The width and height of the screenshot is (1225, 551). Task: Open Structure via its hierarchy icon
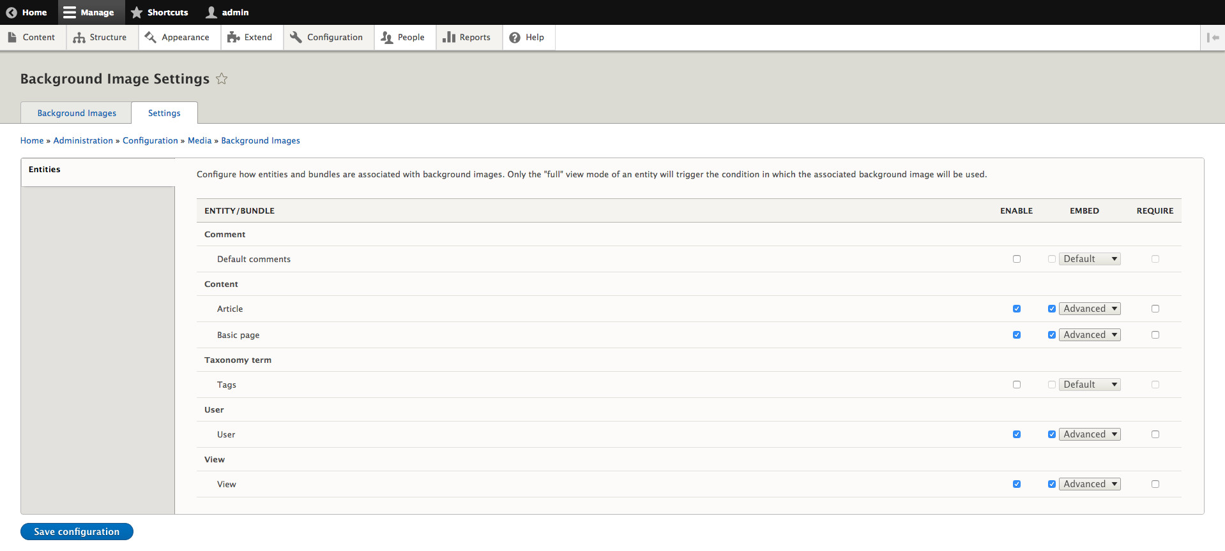pos(79,38)
